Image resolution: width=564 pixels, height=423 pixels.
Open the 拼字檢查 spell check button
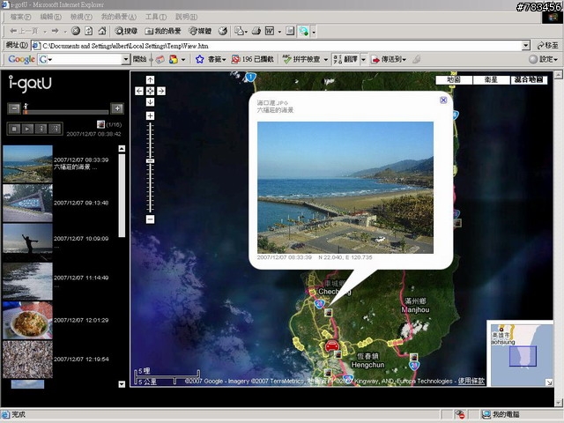pyautogui.click(x=301, y=59)
